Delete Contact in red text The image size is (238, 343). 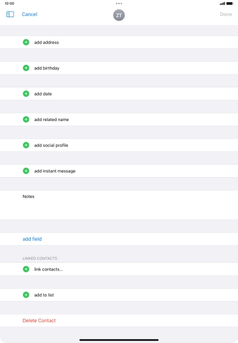tap(39, 321)
